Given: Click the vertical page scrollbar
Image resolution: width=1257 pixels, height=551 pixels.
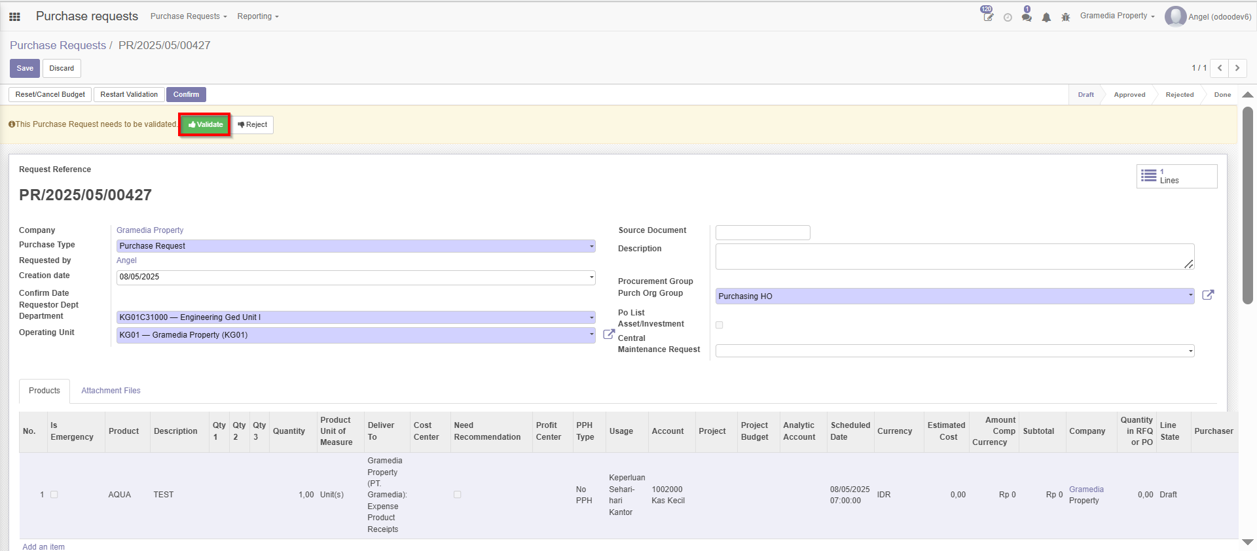Looking at the screenshot, I should point(1248,205).
